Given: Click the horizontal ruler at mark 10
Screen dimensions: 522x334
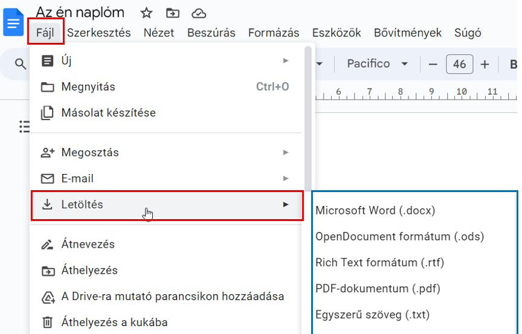Looking at the screenshot, I should [462, 91].
